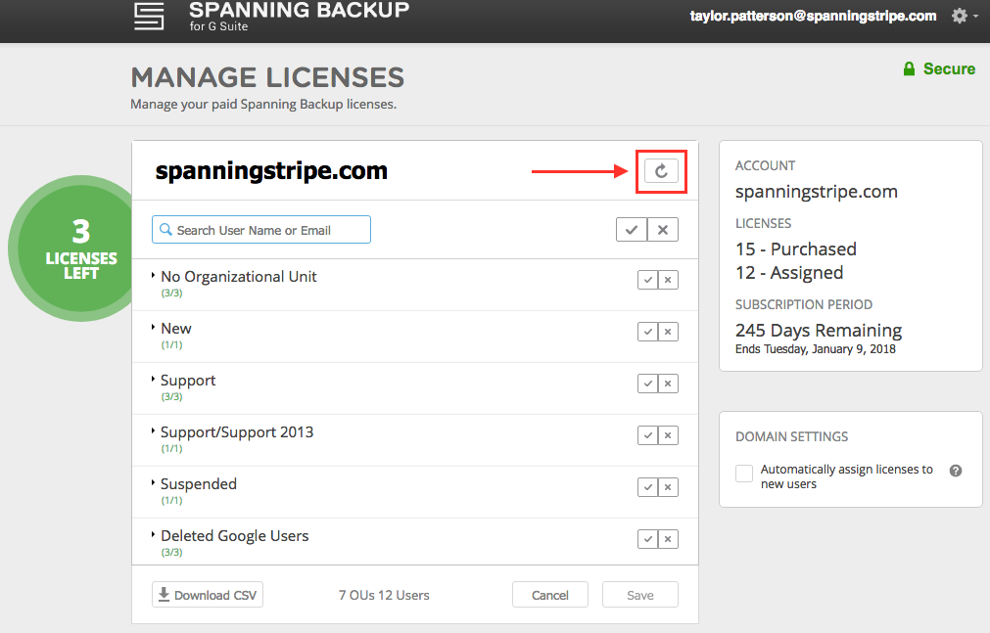Assign licenses for the Suspended unit
The image size is (990, 633).
[x=648, y=487]
